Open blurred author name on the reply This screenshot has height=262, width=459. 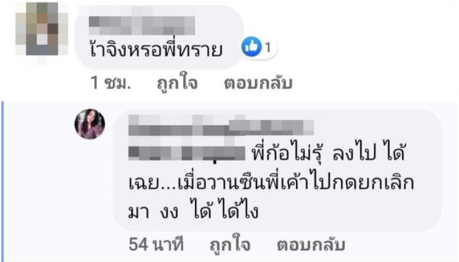coord(221,125)
